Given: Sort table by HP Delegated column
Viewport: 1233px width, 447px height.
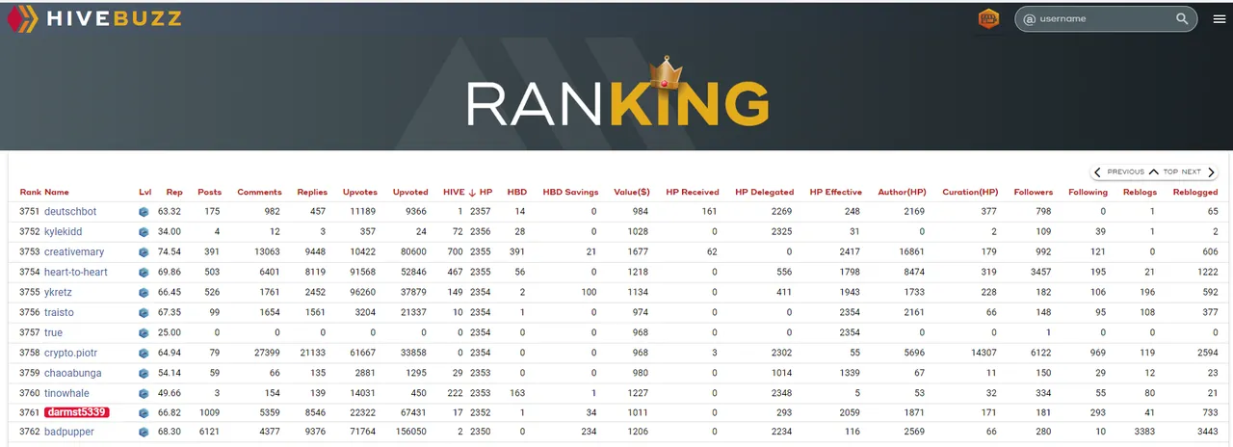Looking at the screenshot, I should pyautogui.click(x=765, y=192).
